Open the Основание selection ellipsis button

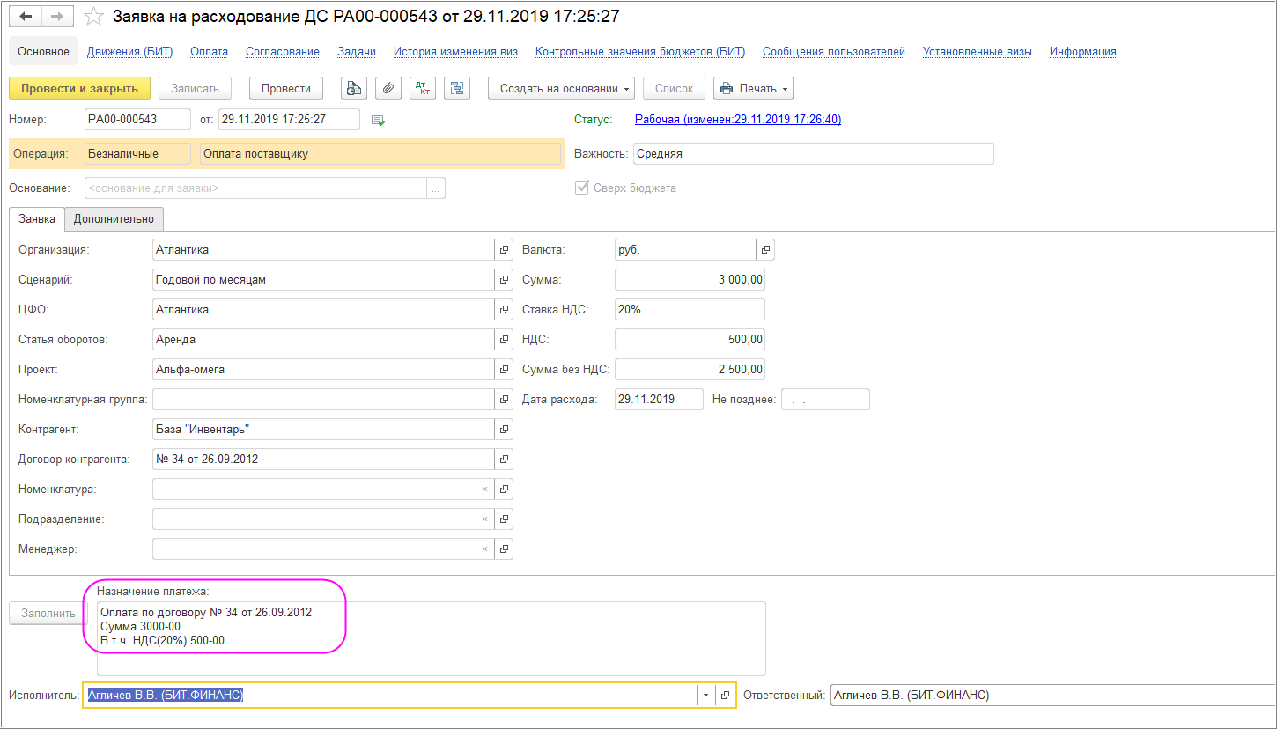click(x=436, y=188)
